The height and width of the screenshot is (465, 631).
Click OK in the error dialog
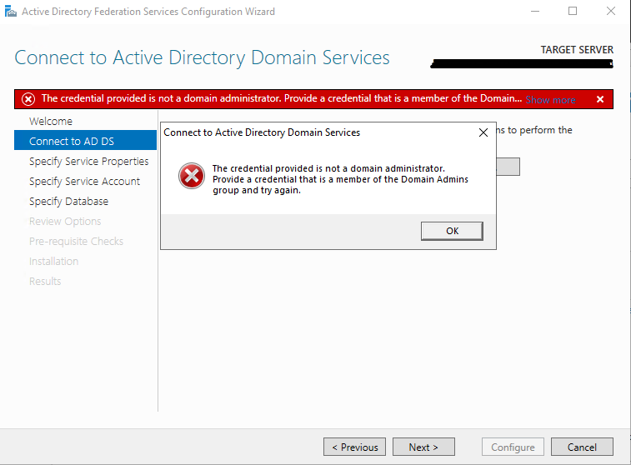coord(452,231)
